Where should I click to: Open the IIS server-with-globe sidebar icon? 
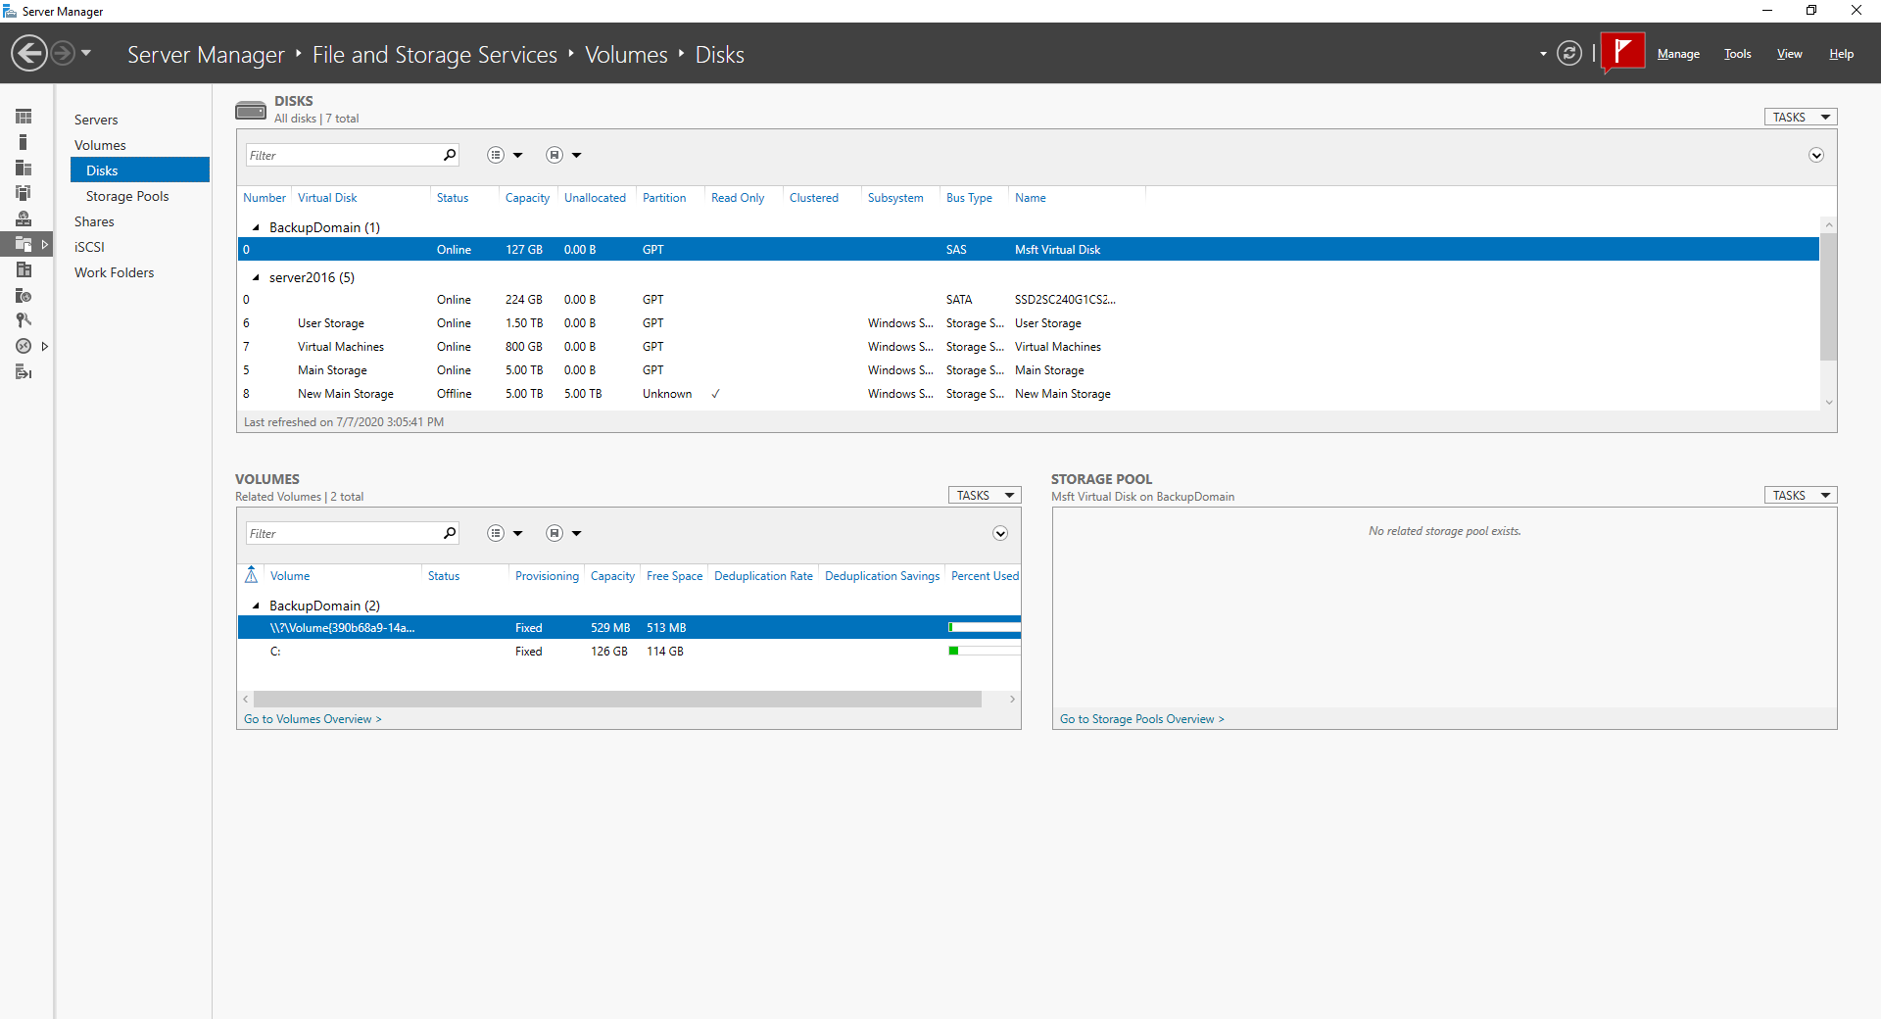click(24, 295)
